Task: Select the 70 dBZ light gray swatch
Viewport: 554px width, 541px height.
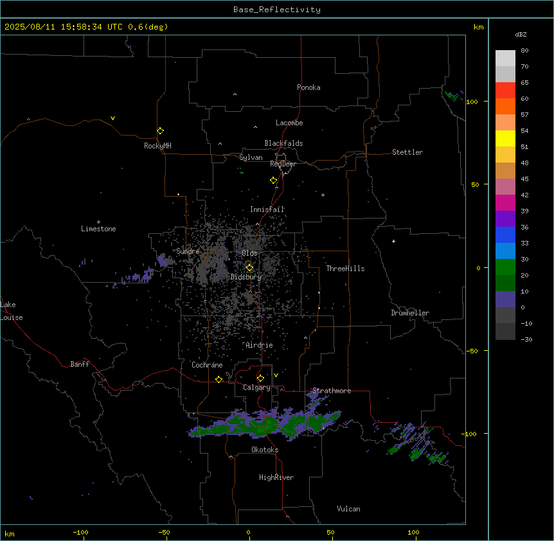Action: [505, 58]
